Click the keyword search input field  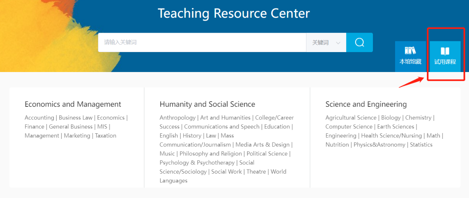point(202,42)
